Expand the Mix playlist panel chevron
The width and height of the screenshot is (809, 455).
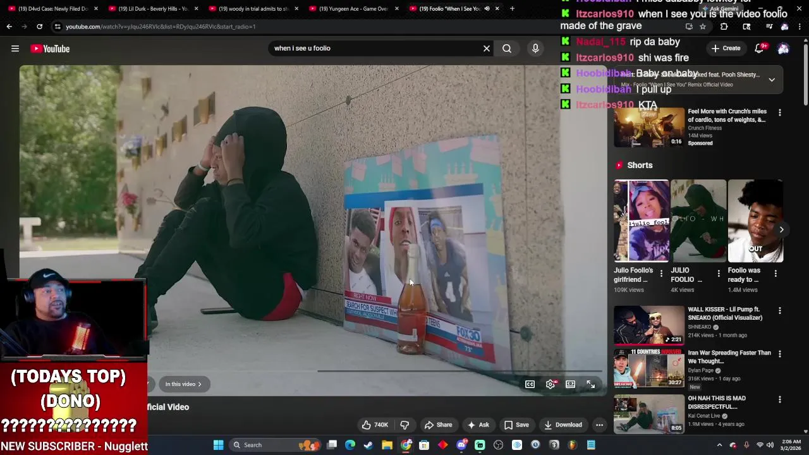click(772, 80)
